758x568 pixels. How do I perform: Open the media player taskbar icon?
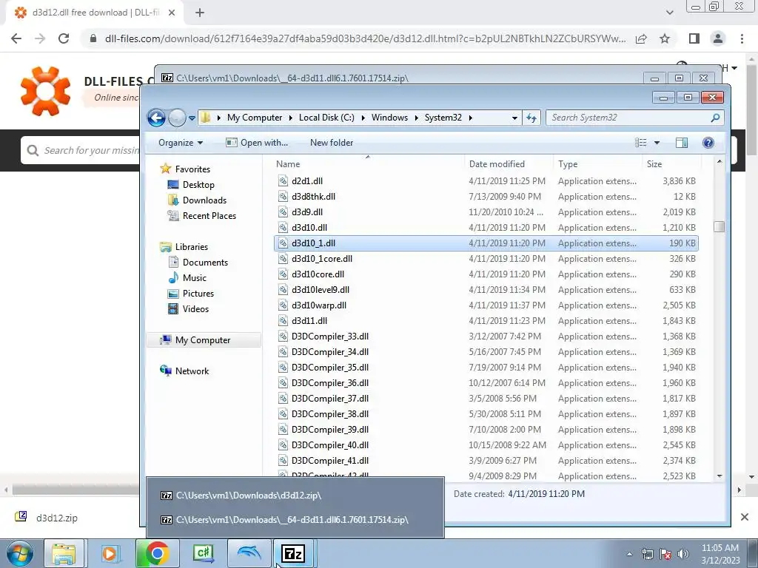click(110, 553)
